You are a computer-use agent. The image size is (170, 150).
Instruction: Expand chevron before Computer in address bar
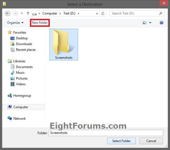[39, 13]
